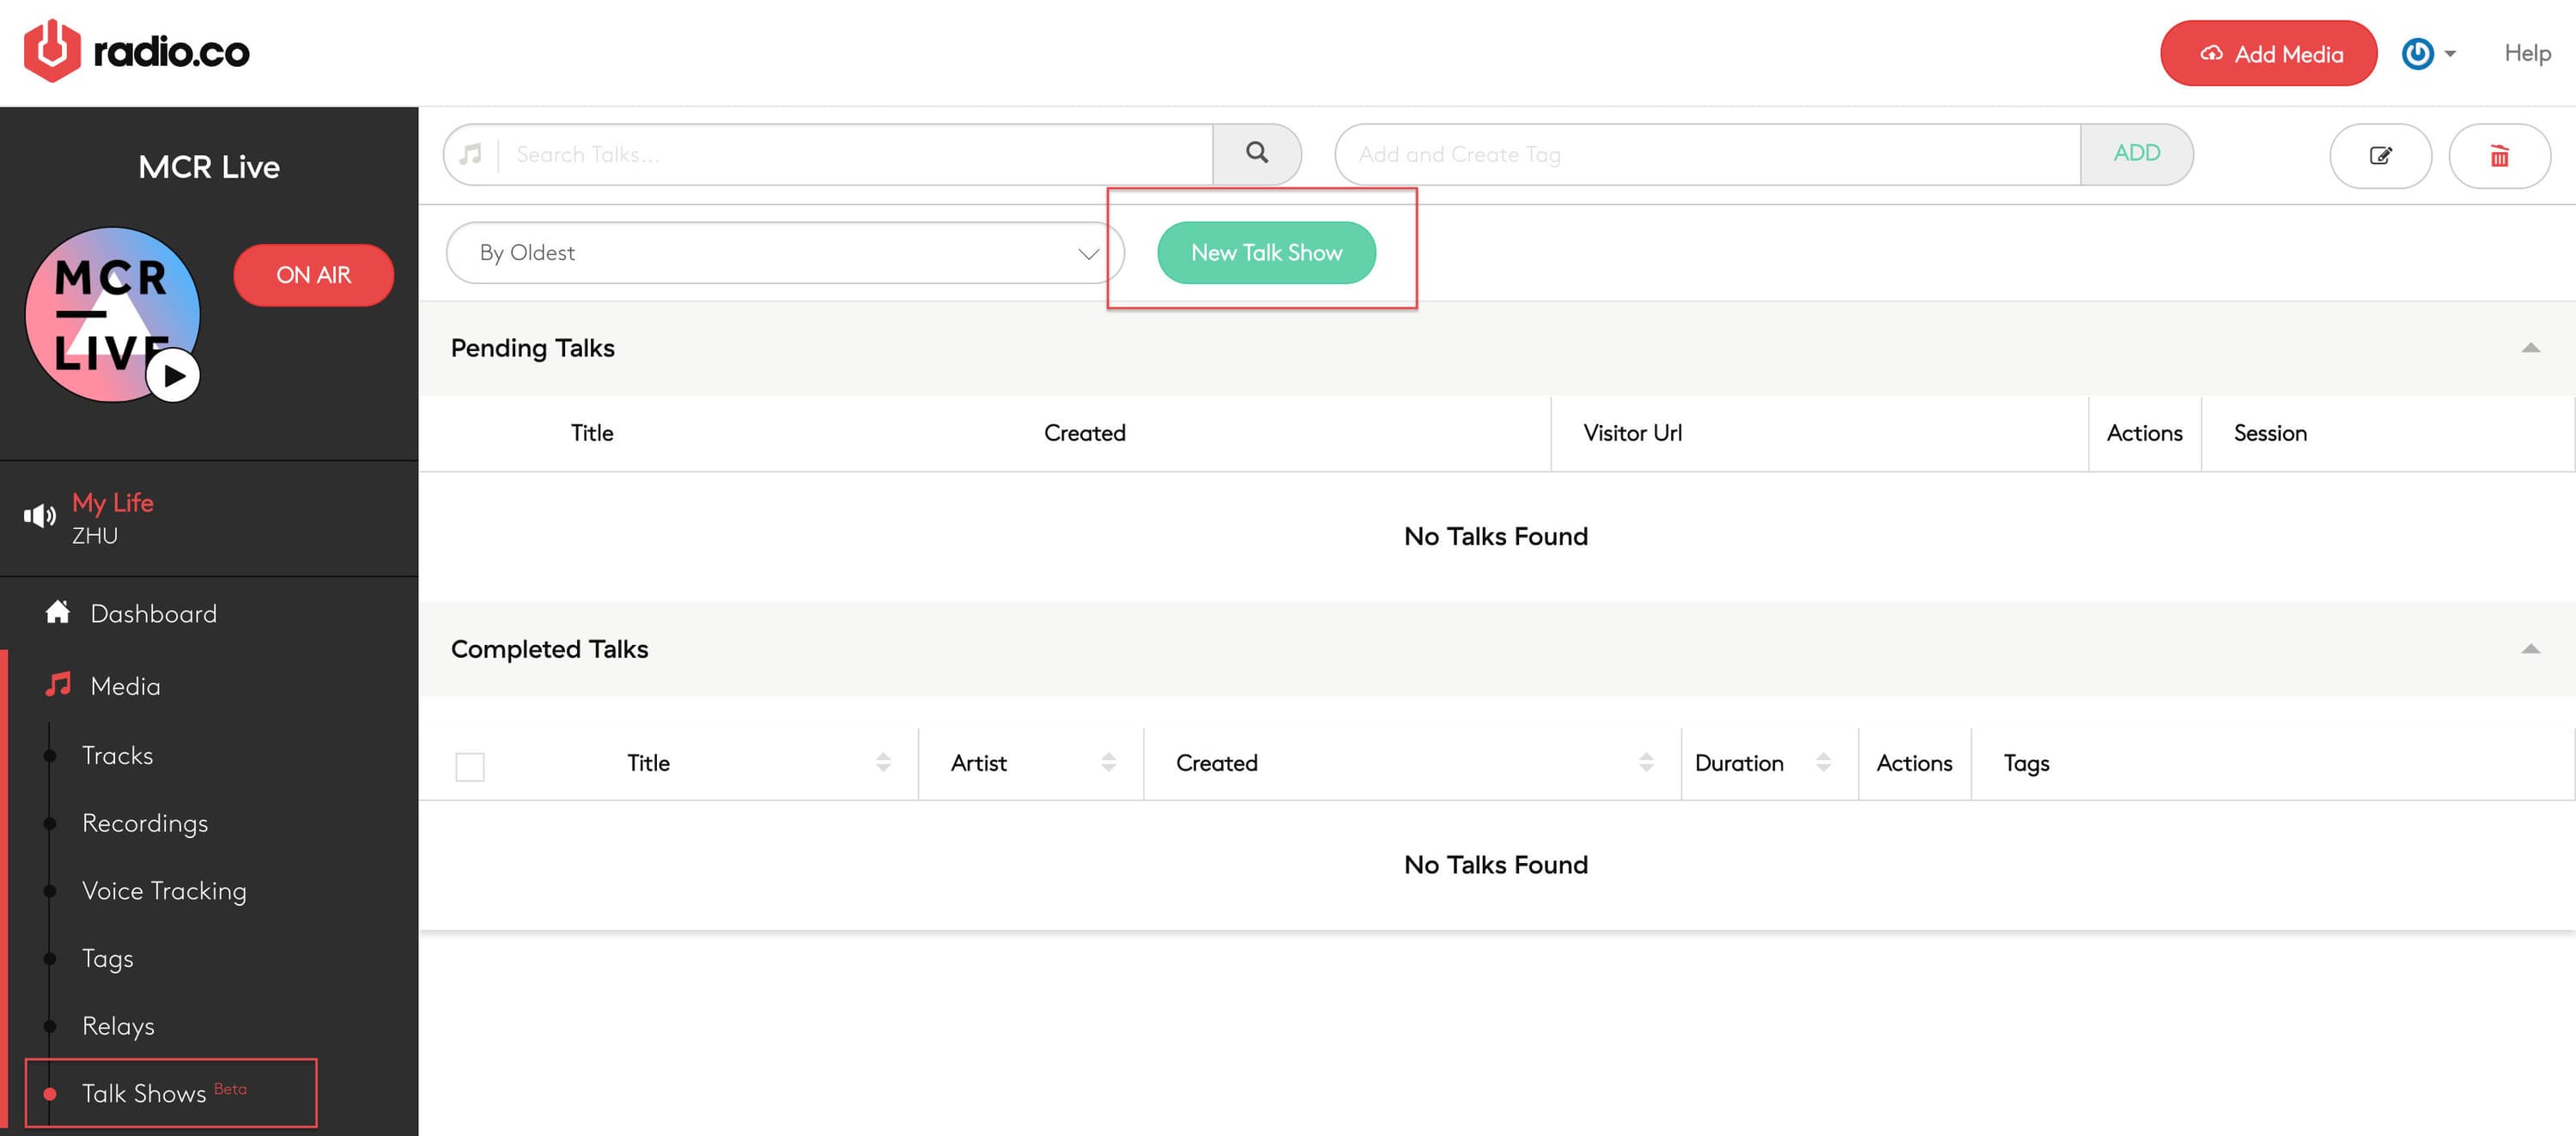Open Recordings in sidebar
This screenshot has width=2576, height=1136.
point(145,822)
